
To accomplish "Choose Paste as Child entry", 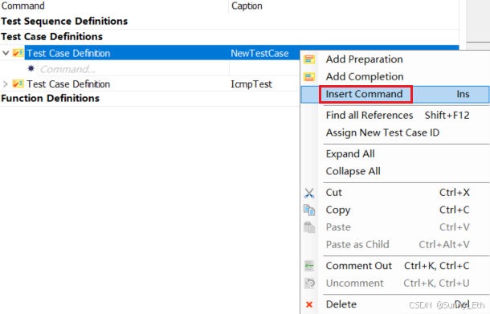I will (x=395, y=244).
